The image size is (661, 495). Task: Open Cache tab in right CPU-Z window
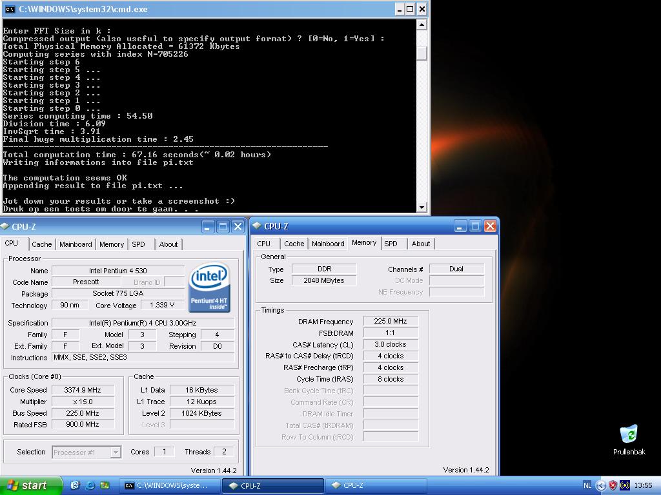[x=294, y=244]
